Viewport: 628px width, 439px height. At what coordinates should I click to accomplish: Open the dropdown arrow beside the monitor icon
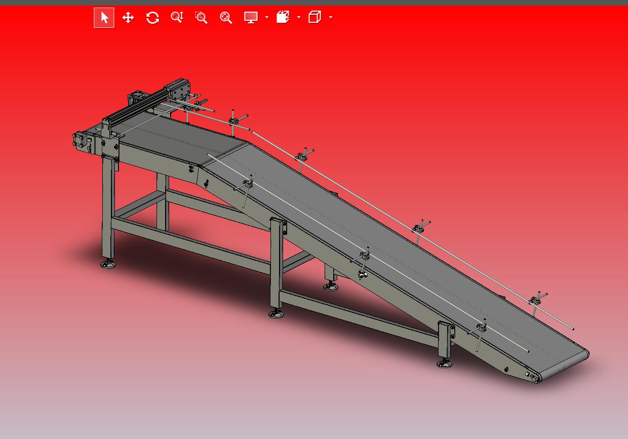click(x=267, y=18)
